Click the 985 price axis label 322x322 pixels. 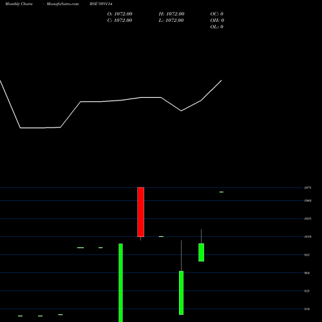307,255
